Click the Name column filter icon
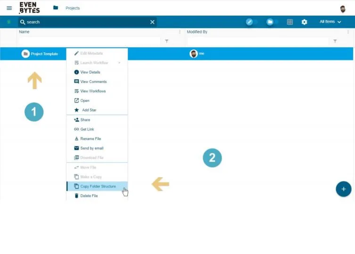Viewport: 355px width, 254px height. click(166, 41)
